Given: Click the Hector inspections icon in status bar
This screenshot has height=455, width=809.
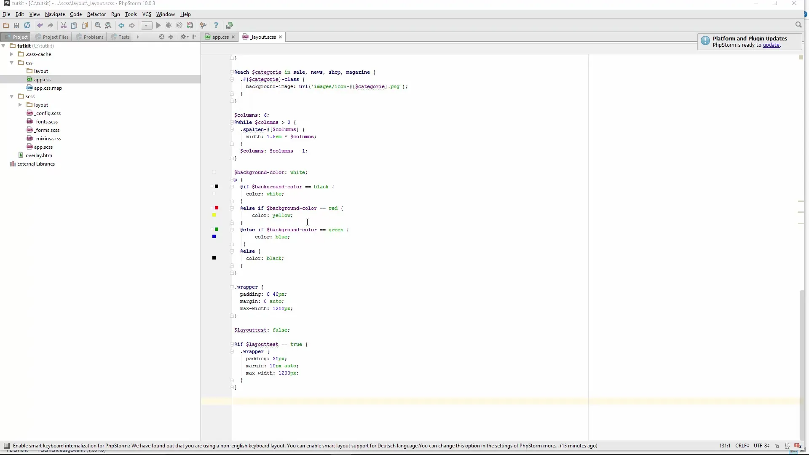Looking at the screenshot, I should tap(787, 446).
